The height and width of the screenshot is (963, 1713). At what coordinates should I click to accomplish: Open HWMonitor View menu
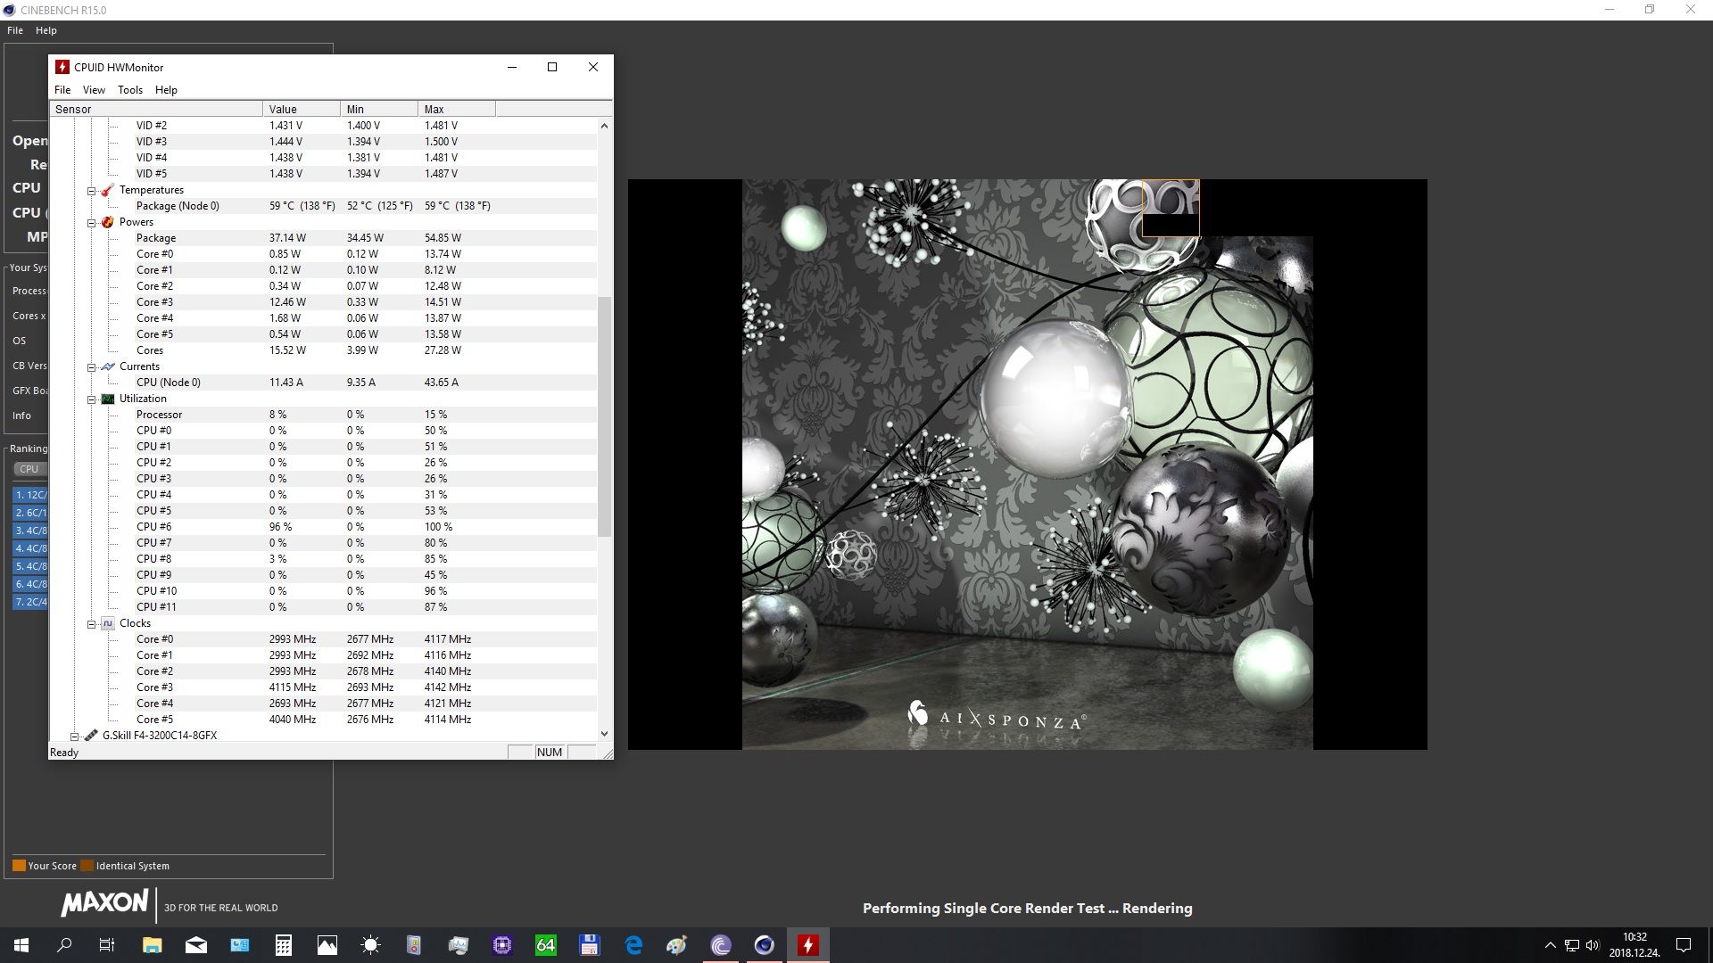pyautogui.click(x=94, y=90)
